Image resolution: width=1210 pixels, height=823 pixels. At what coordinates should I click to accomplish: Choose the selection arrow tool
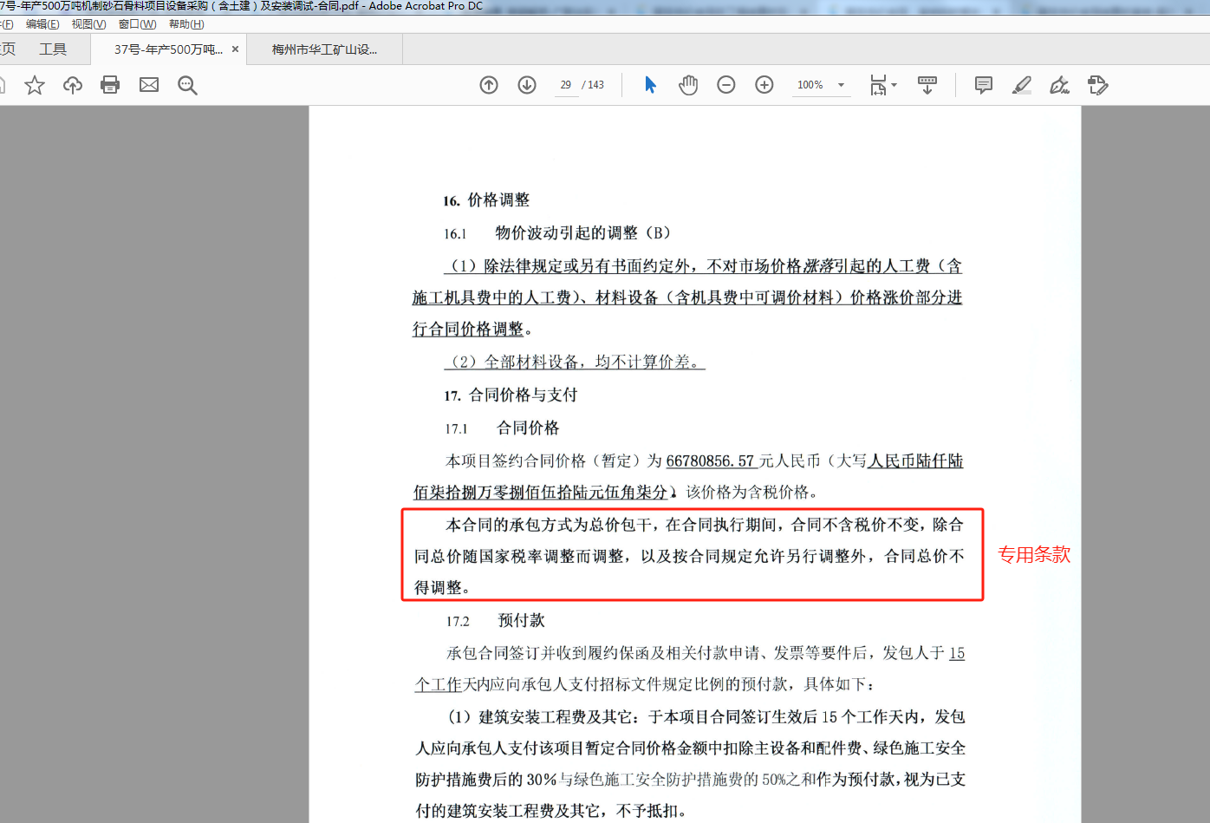point(650,85)
